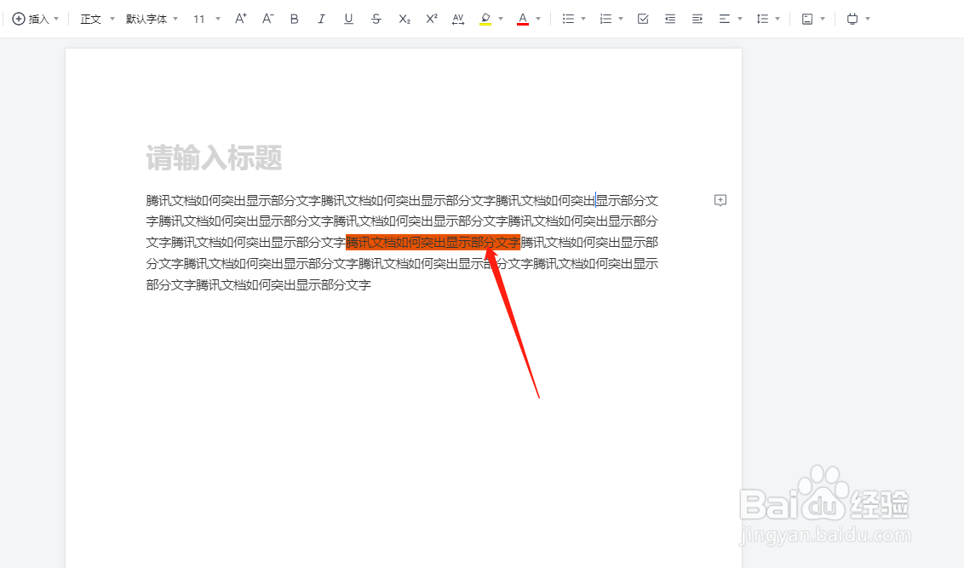Expand line spacing options arrow

tap(778, 19)
